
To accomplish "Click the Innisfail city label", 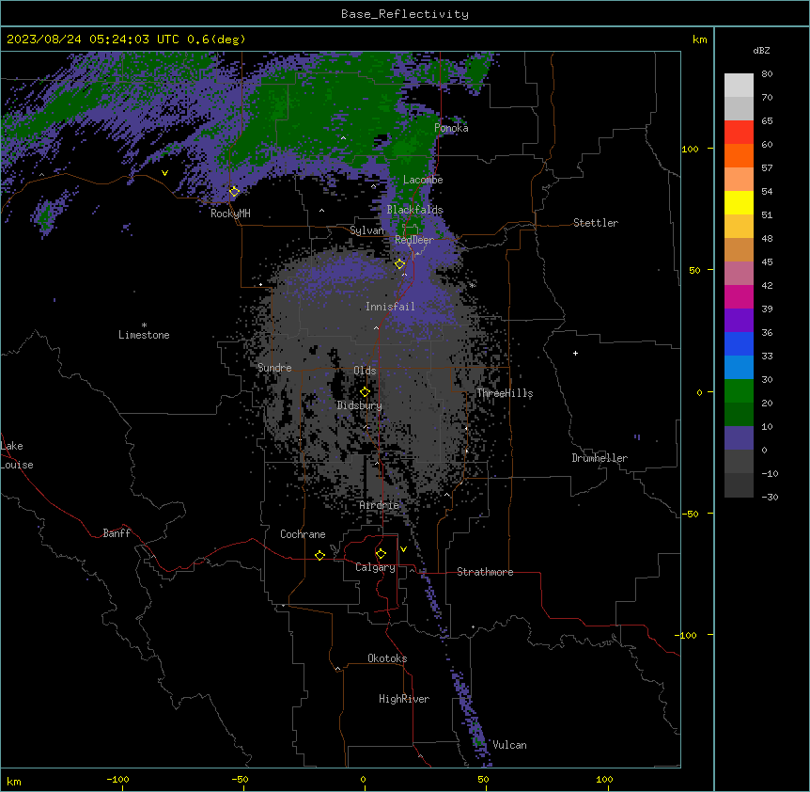I will click(390, 307).
